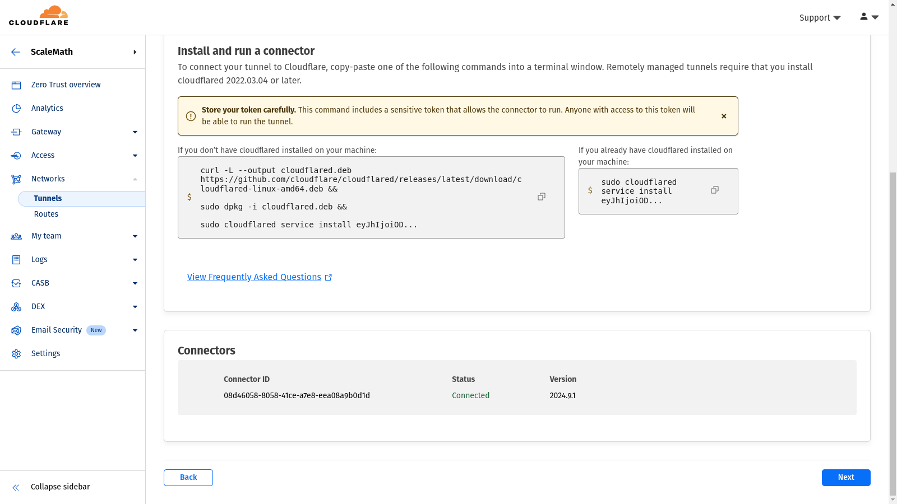This screenshot has width=897, height=504.
Task: Expand the Gateway sidebar section
Action: [135, 132]
